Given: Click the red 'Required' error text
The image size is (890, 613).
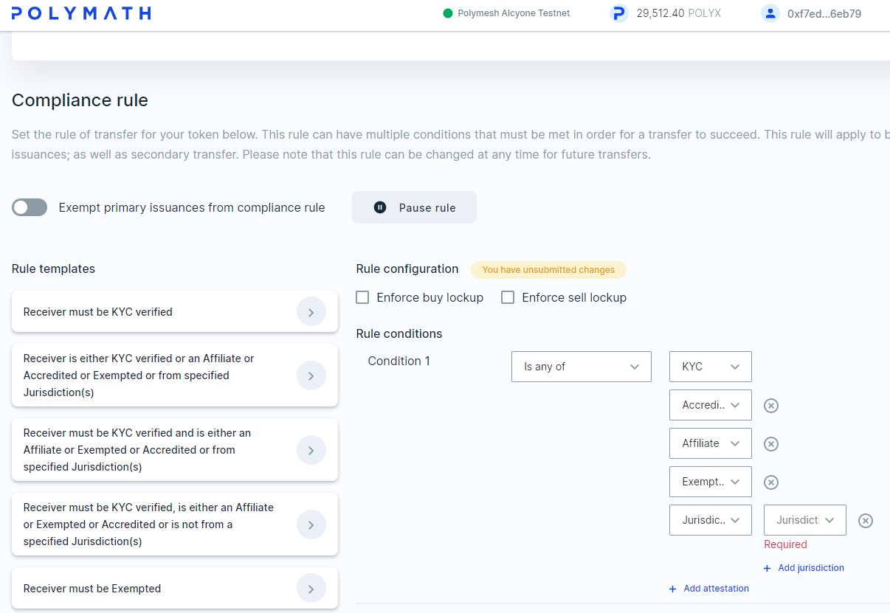Looking at the screenshot, I should click(785, 544).
